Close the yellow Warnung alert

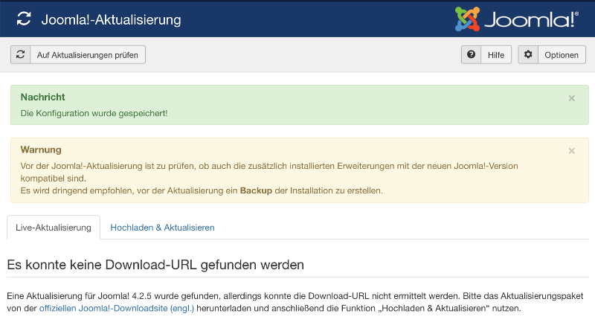tap(571, 151)
